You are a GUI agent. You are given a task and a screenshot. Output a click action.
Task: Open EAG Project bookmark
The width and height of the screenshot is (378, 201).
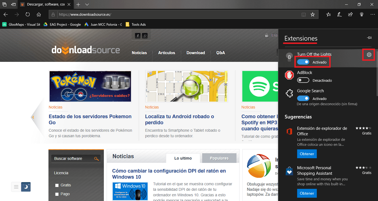click(x=62, y=24)
